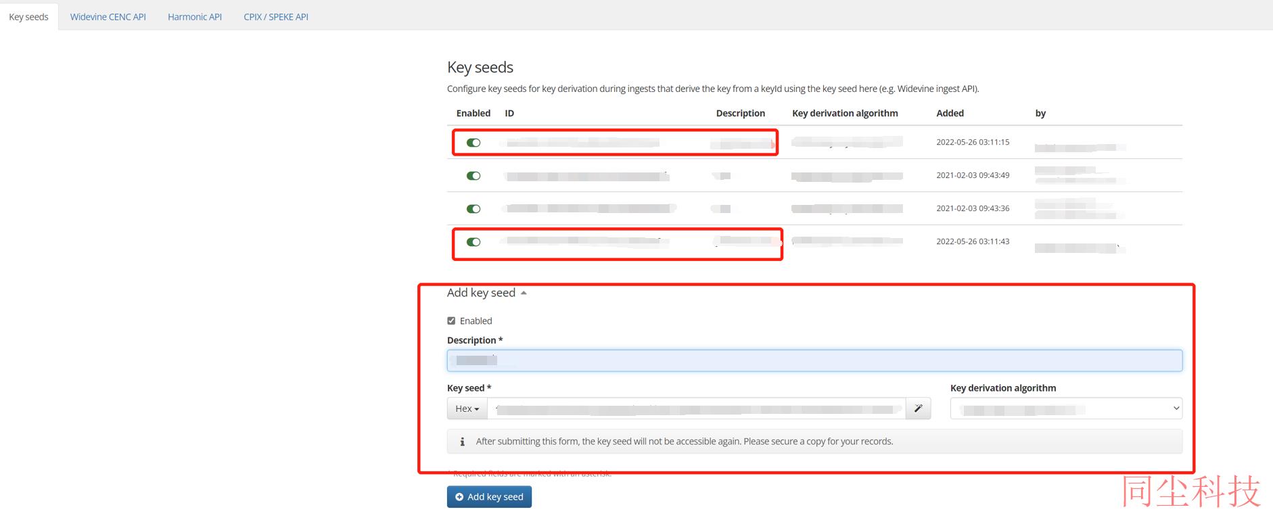Open the CPIX / SPEKE API tab

pyautogui.click(x=276, y=17)
